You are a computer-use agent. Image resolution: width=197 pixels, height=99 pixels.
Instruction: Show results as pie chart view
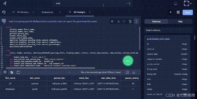12,72
